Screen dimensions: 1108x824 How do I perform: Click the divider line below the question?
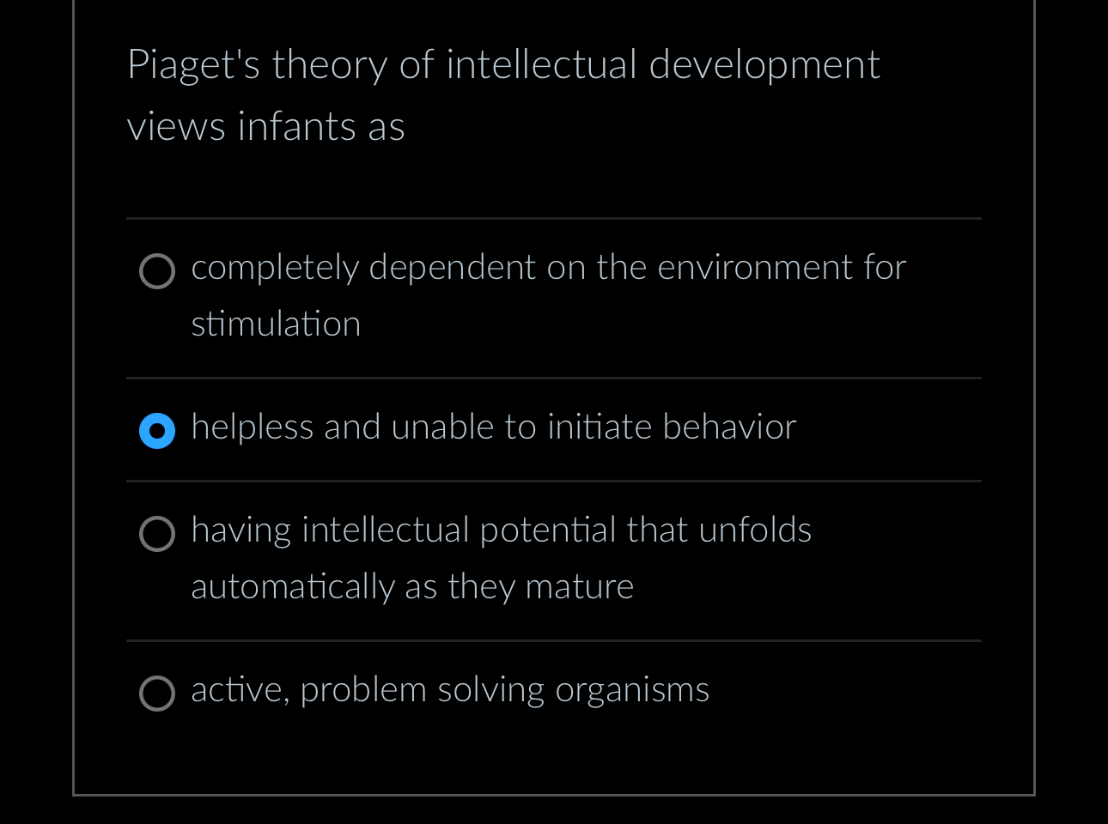click(553, 219)
